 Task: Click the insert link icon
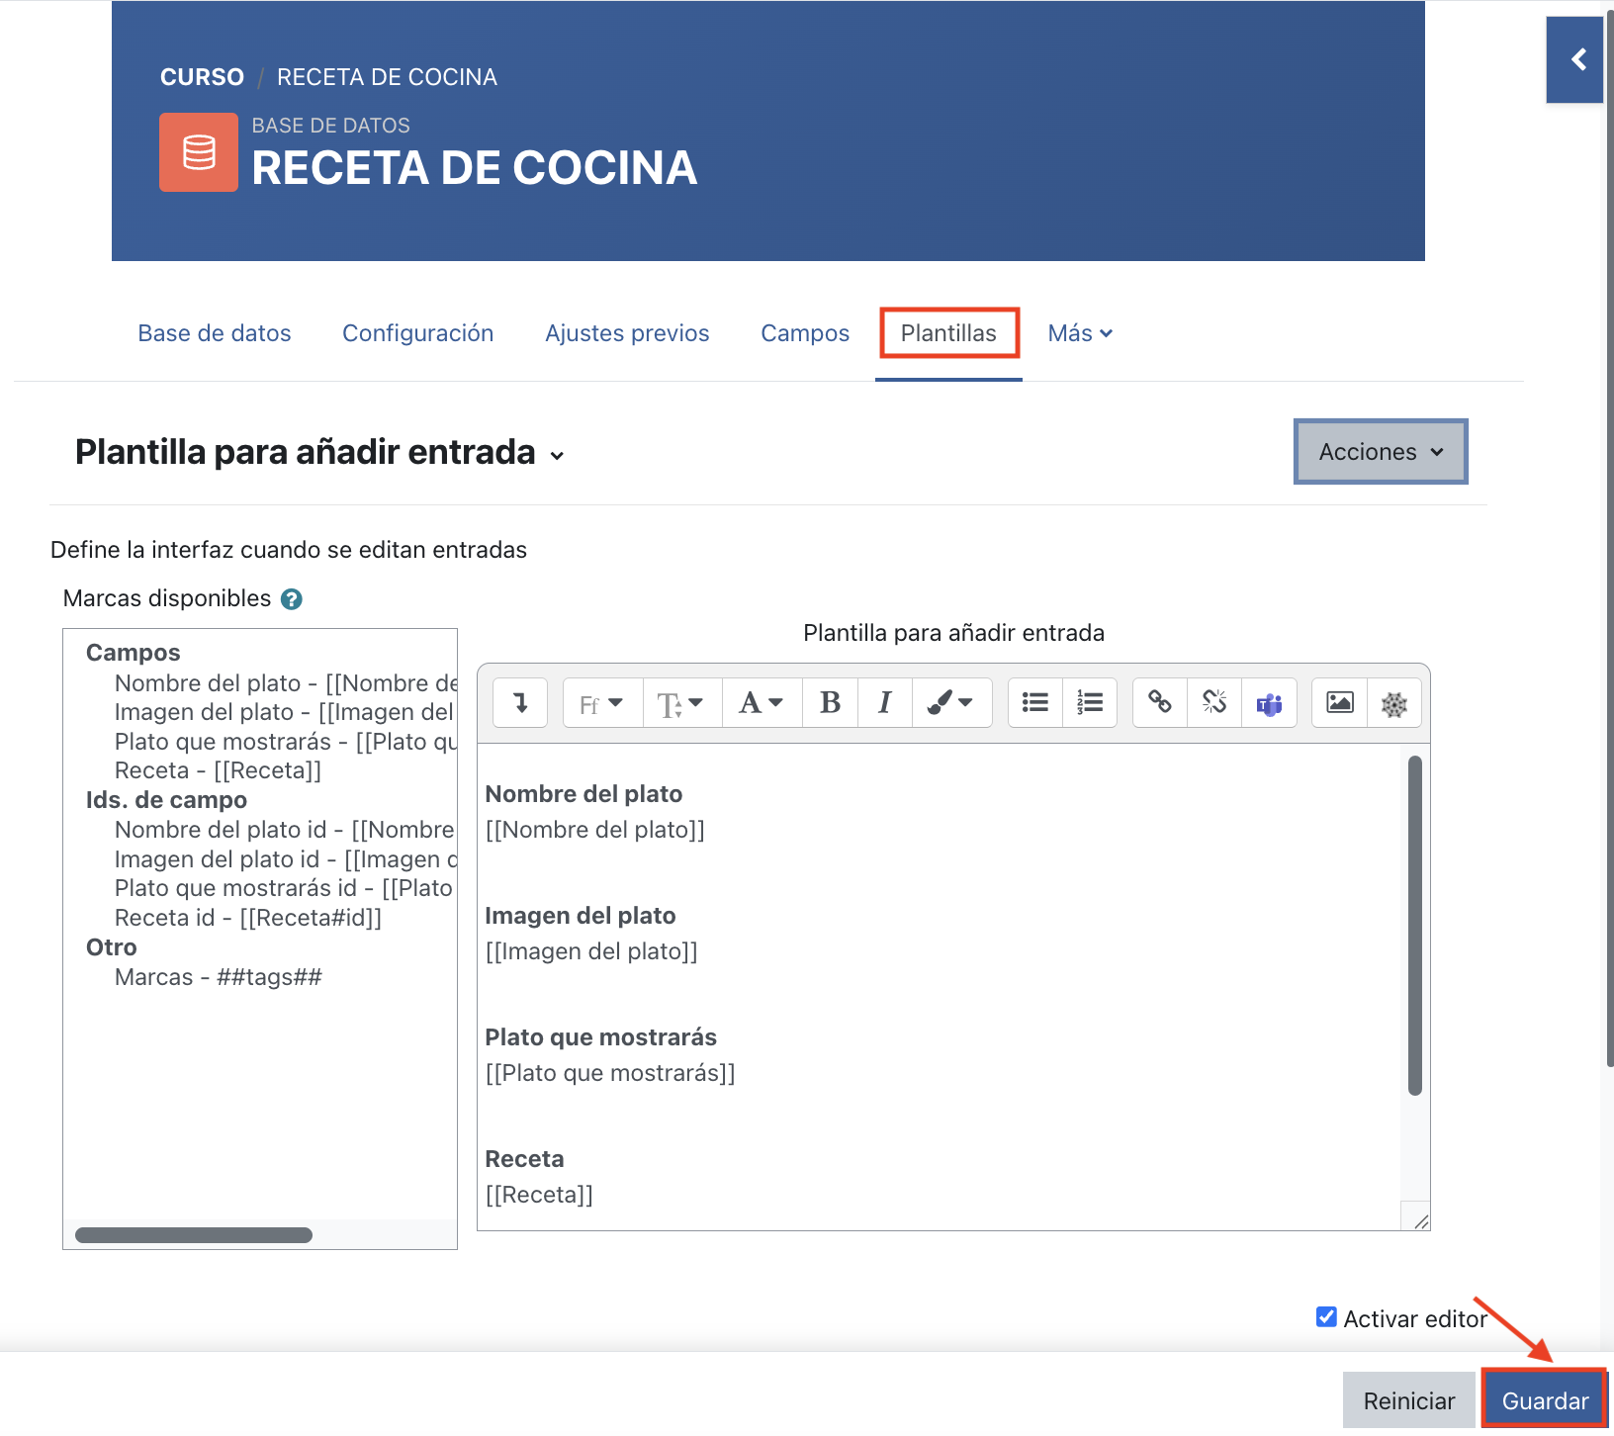point(1160,703)
